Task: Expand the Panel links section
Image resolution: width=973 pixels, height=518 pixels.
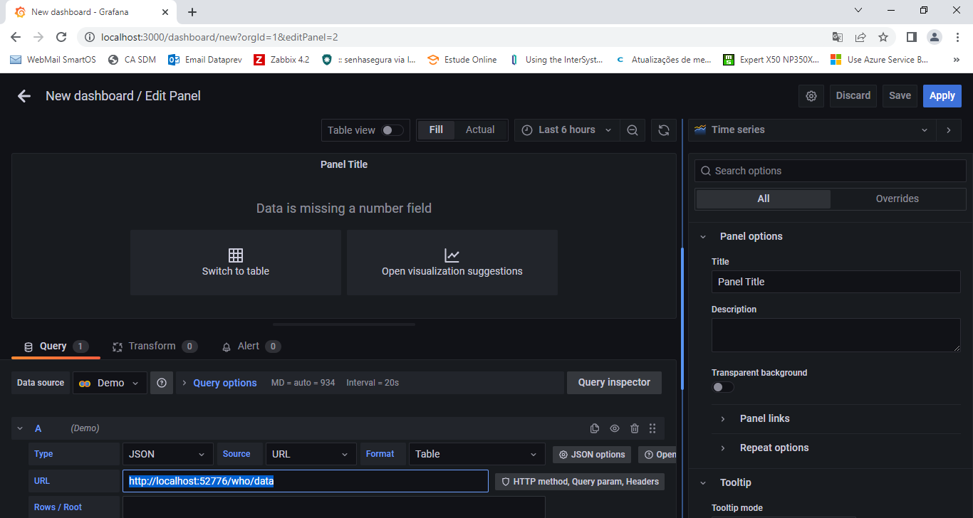Action: tap(764, 418)
